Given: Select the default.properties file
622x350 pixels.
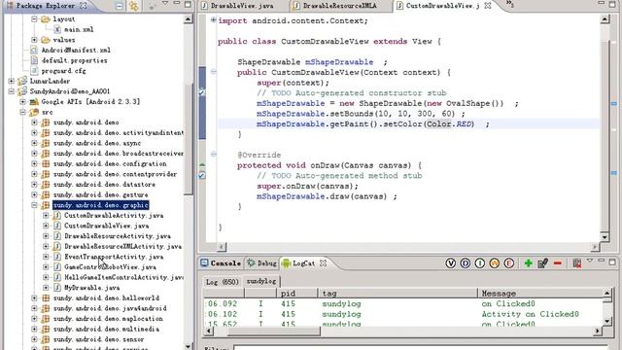Looking at the screenshot, I should point(74,60).
